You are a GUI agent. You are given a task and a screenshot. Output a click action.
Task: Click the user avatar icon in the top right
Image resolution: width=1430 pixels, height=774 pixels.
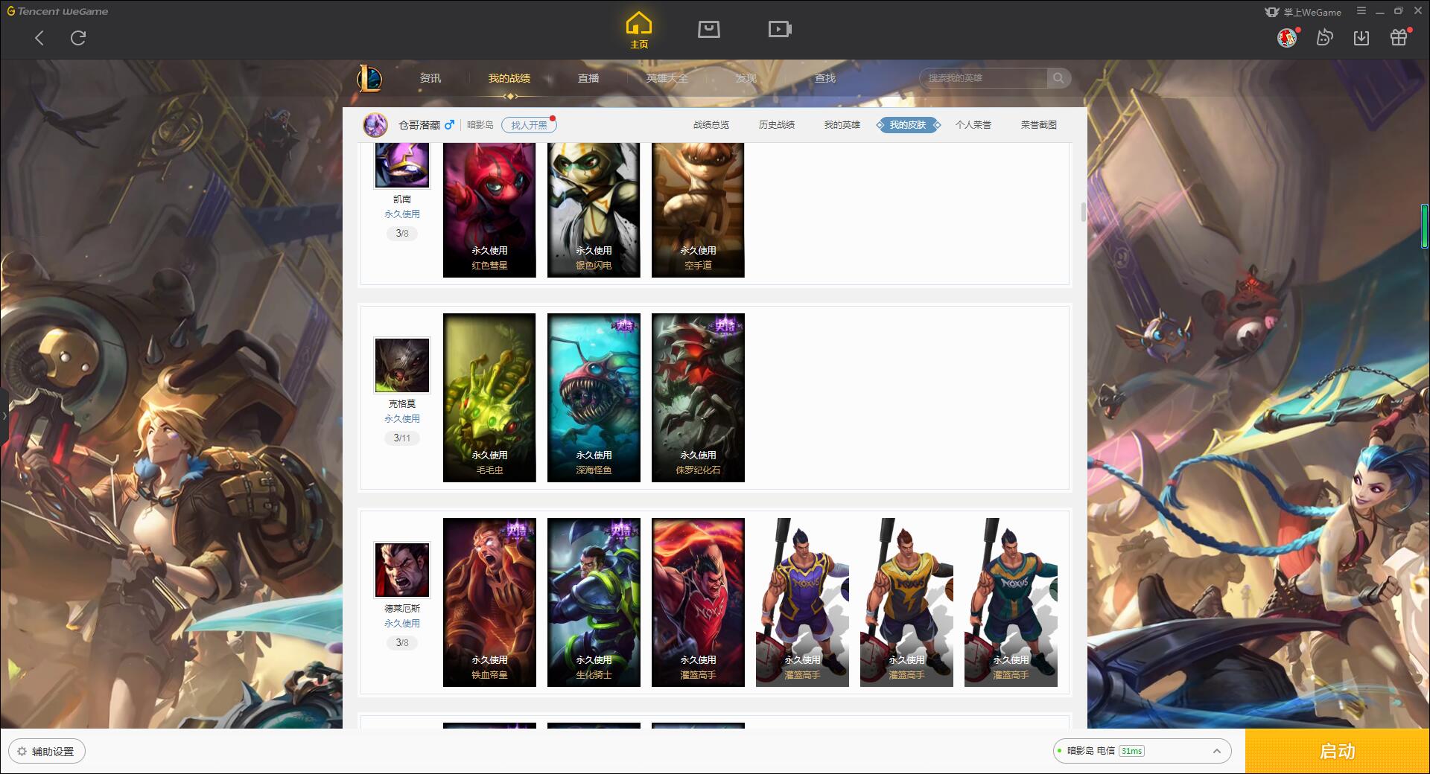pyautogui.click(x=1286, y=38)
